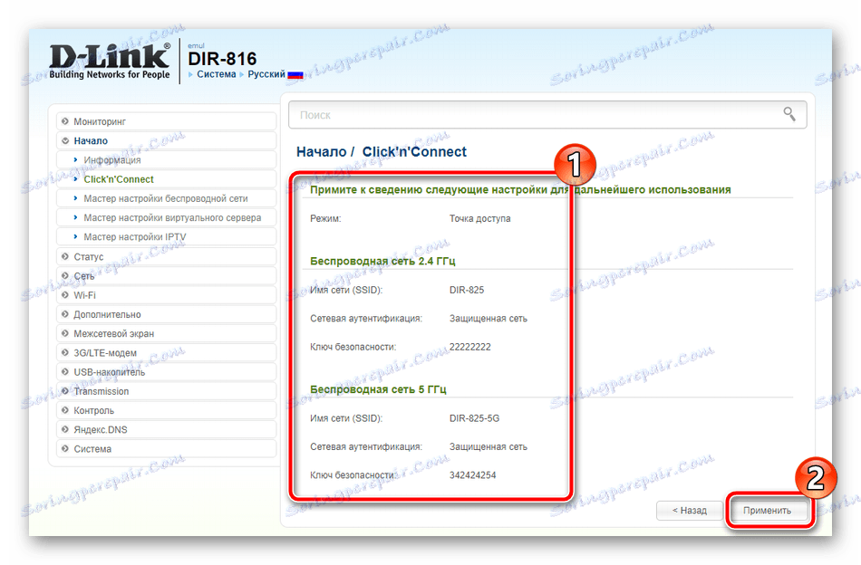Viewport: 861px width, 565px height.
Task: Open Мастер настройки виртуального сервера
Action: tap(172, 218)
